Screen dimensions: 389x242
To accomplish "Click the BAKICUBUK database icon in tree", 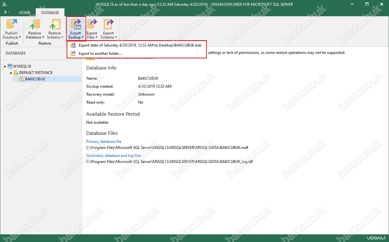I will [22, 79].
